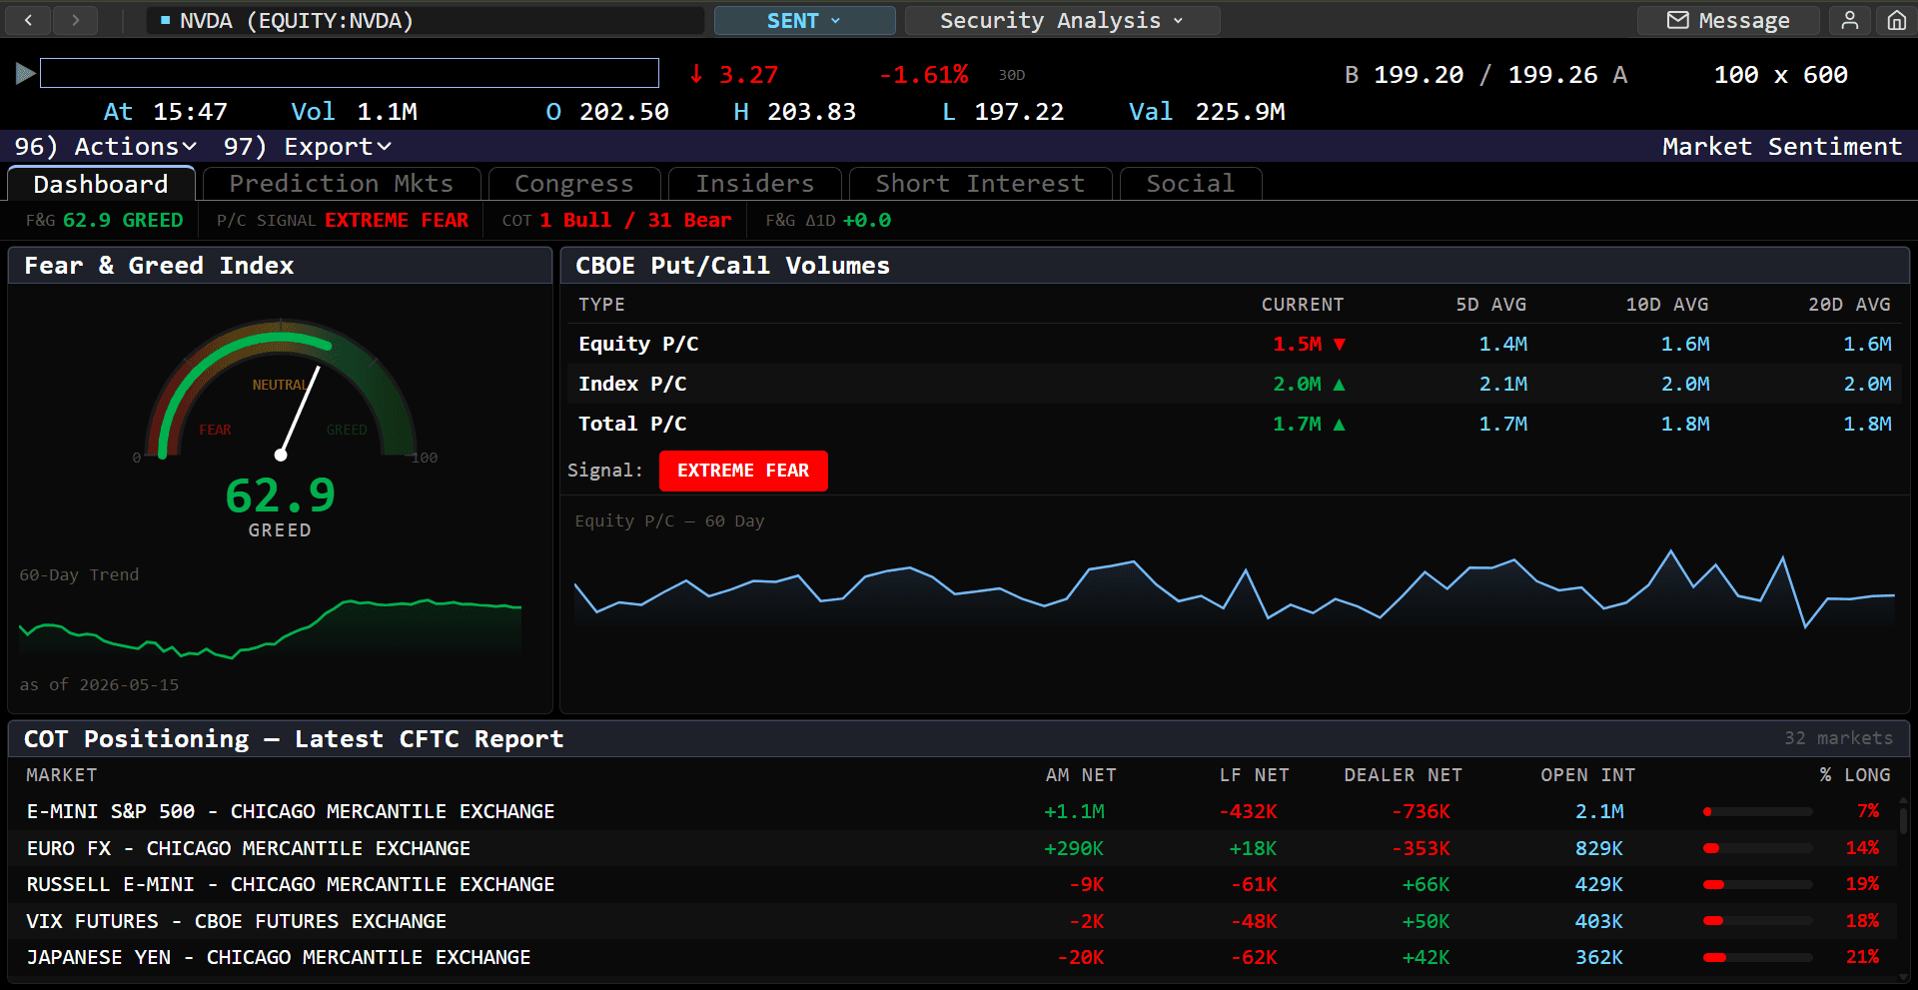
Task: Click the 20D AVG column header
Action: pyautogui.click(x=1849, y=305)
